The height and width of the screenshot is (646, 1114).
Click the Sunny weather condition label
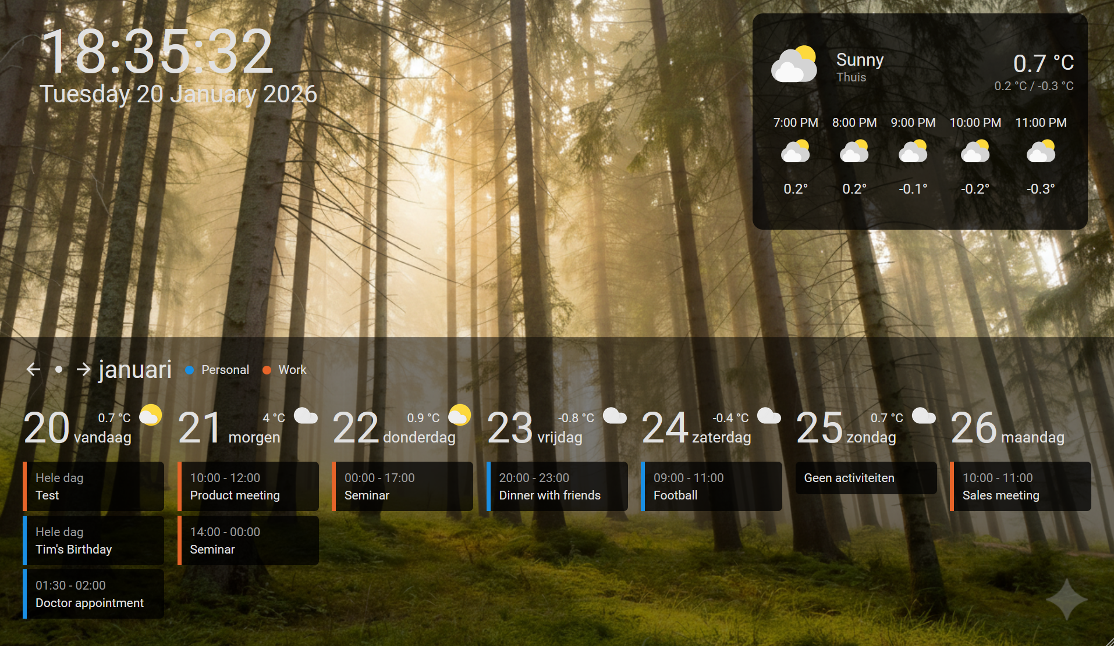860,60
